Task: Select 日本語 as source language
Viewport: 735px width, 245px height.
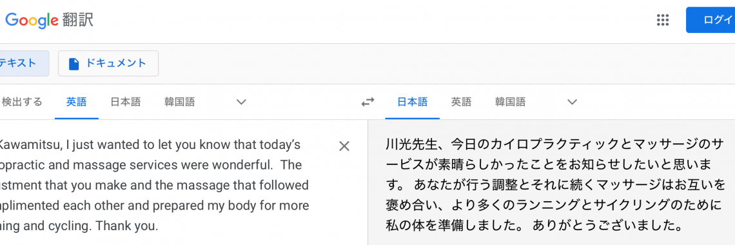Action: (x=126, y=102)
